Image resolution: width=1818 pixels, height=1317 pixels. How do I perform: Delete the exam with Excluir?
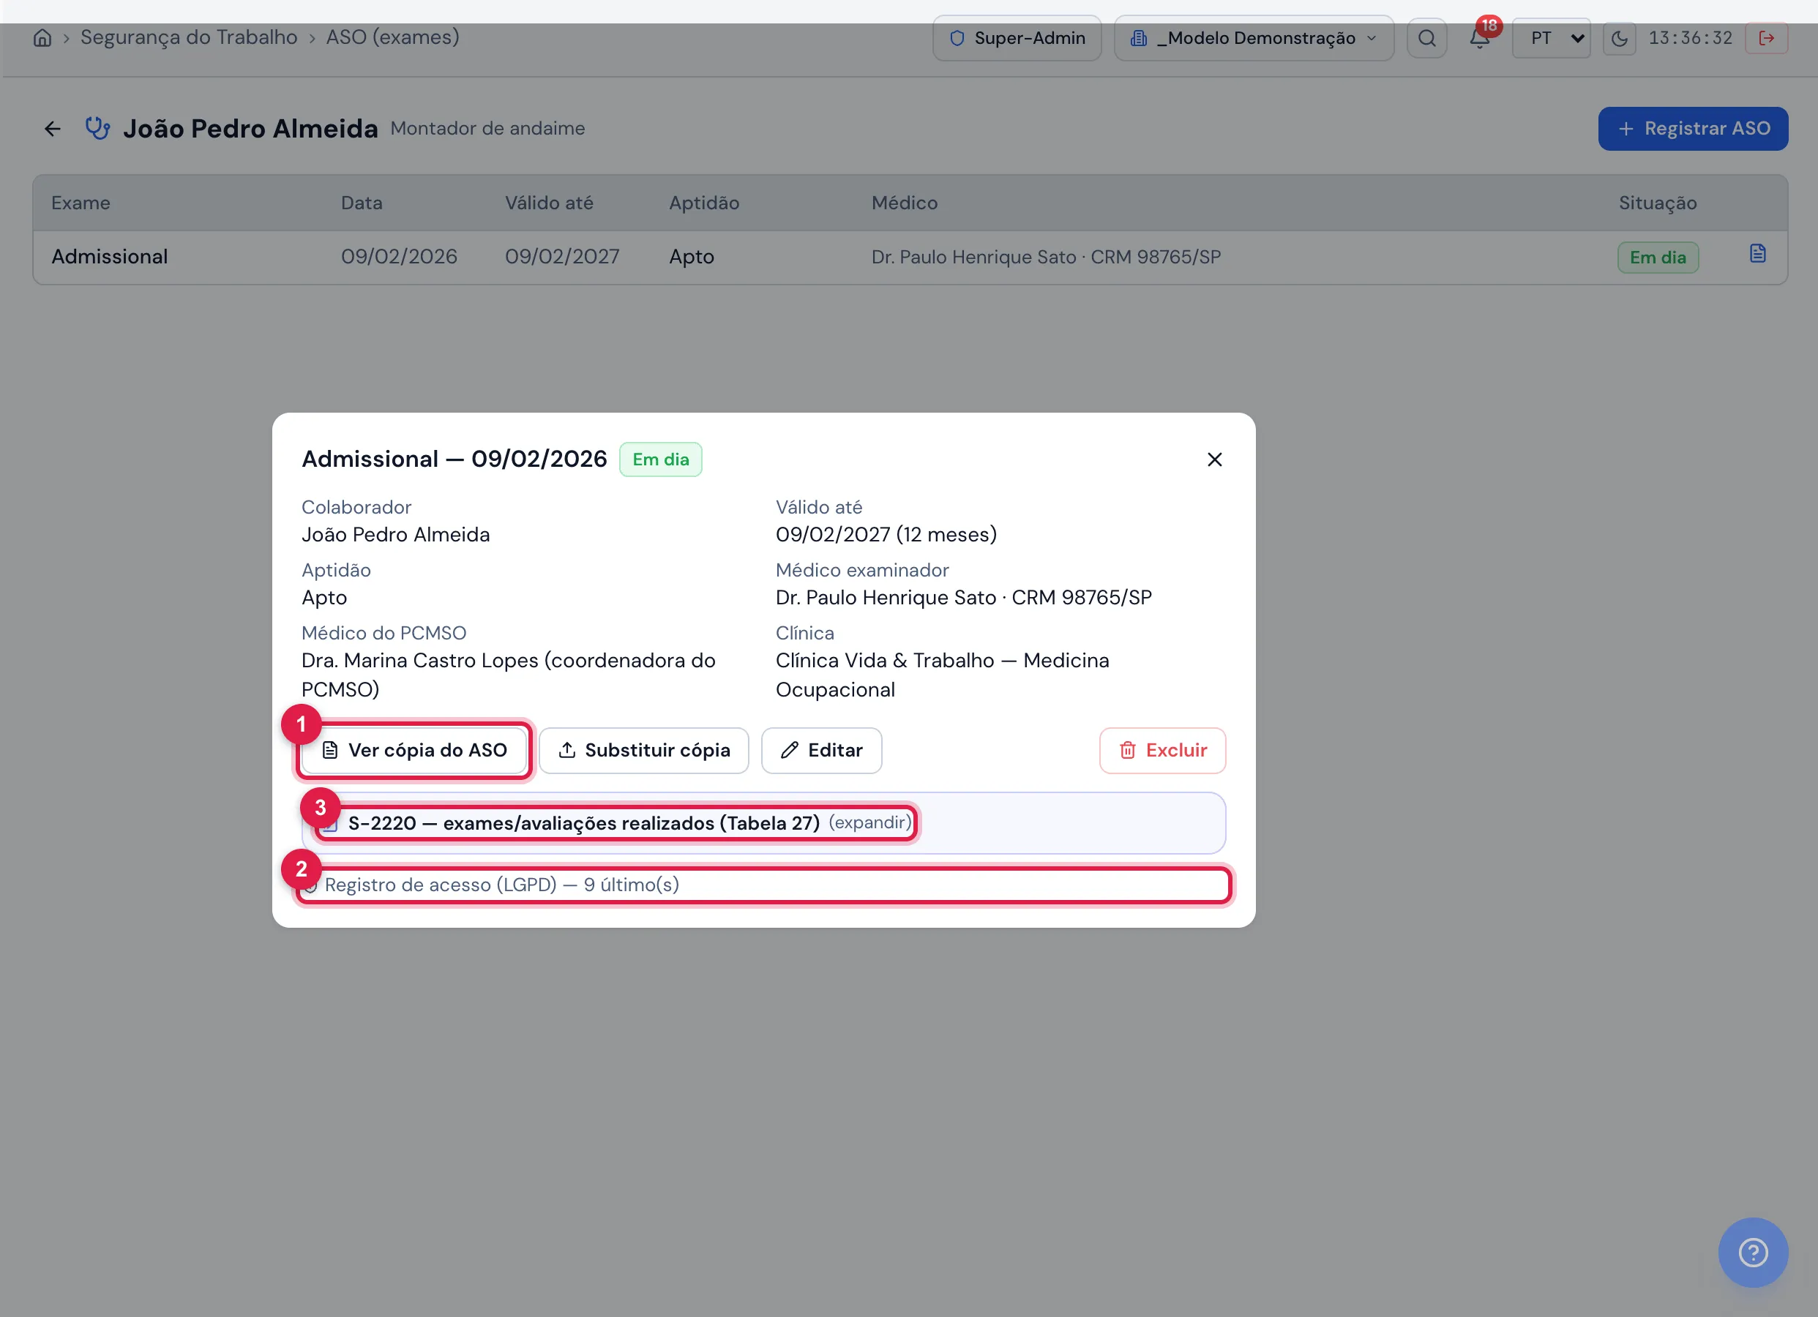coord(1162,750)
